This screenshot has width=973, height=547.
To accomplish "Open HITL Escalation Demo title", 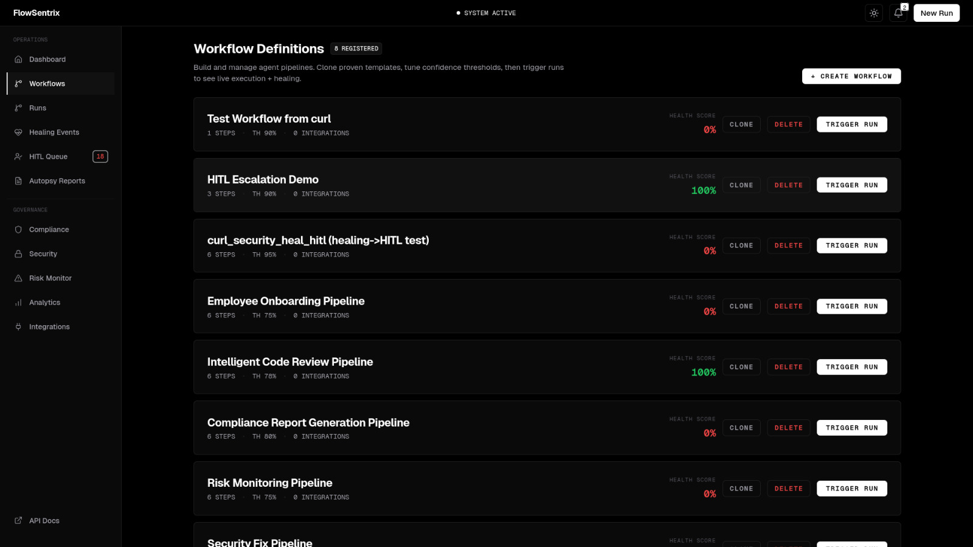I will [263, 180].
